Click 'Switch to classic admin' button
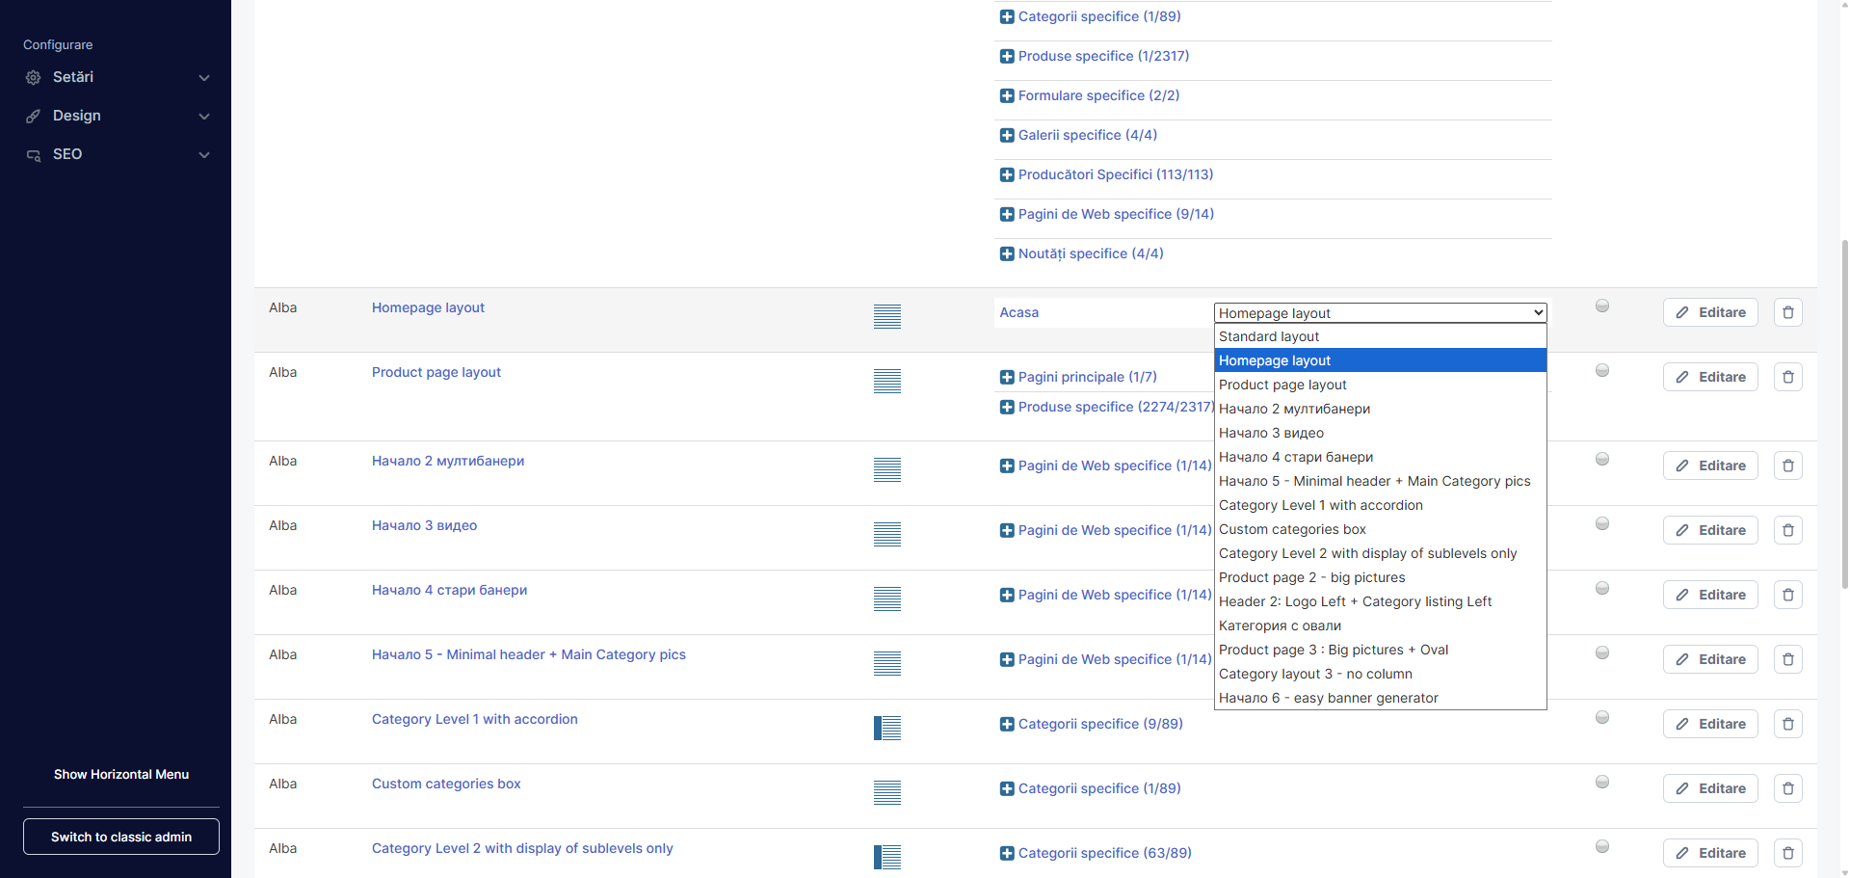This screenshot has height=878, width=1850. pyautogui.click(x=121, y=837)
